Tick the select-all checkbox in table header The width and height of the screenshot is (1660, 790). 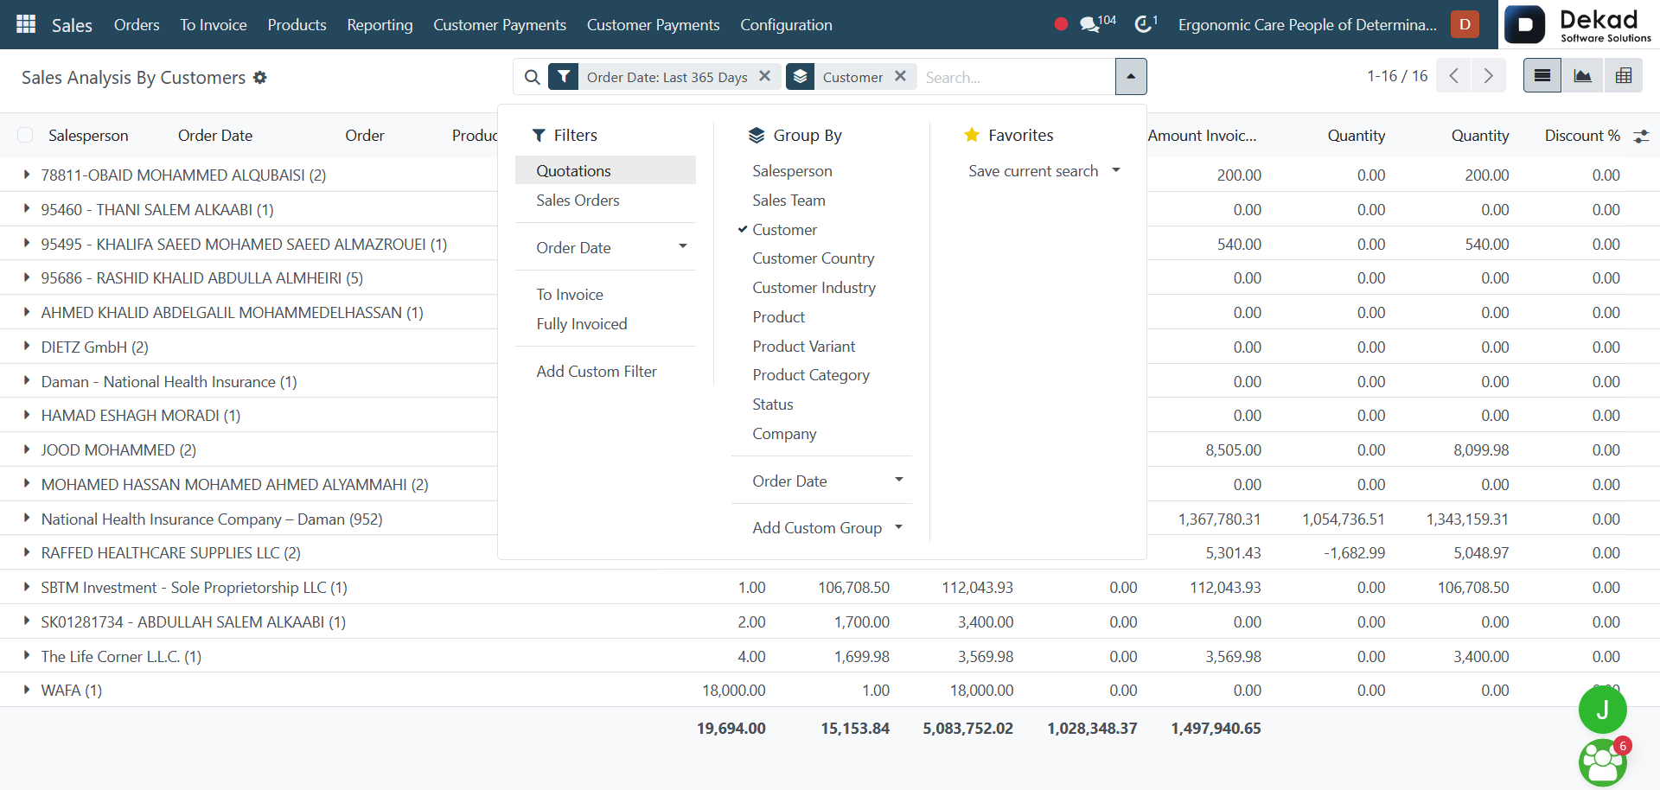[25, 135]
